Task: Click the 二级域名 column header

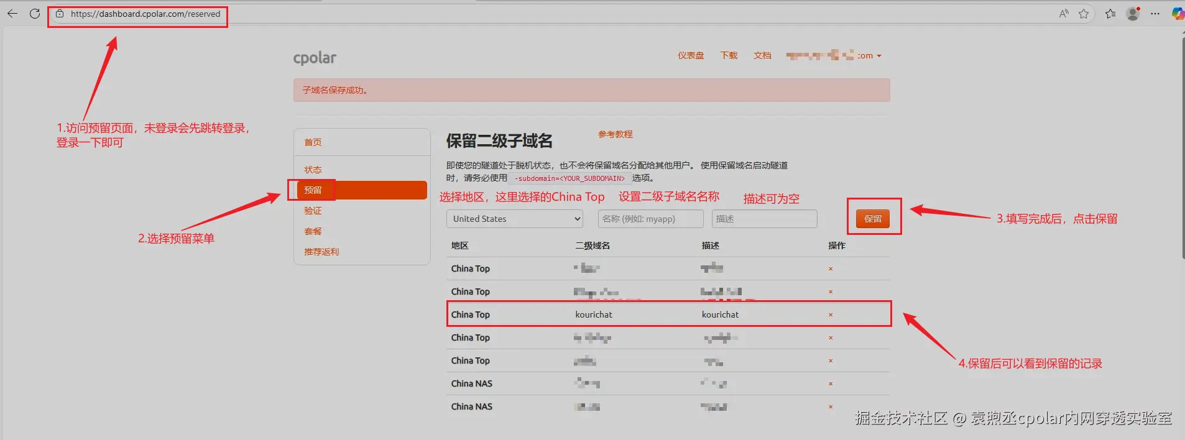Action: point(592,246)
